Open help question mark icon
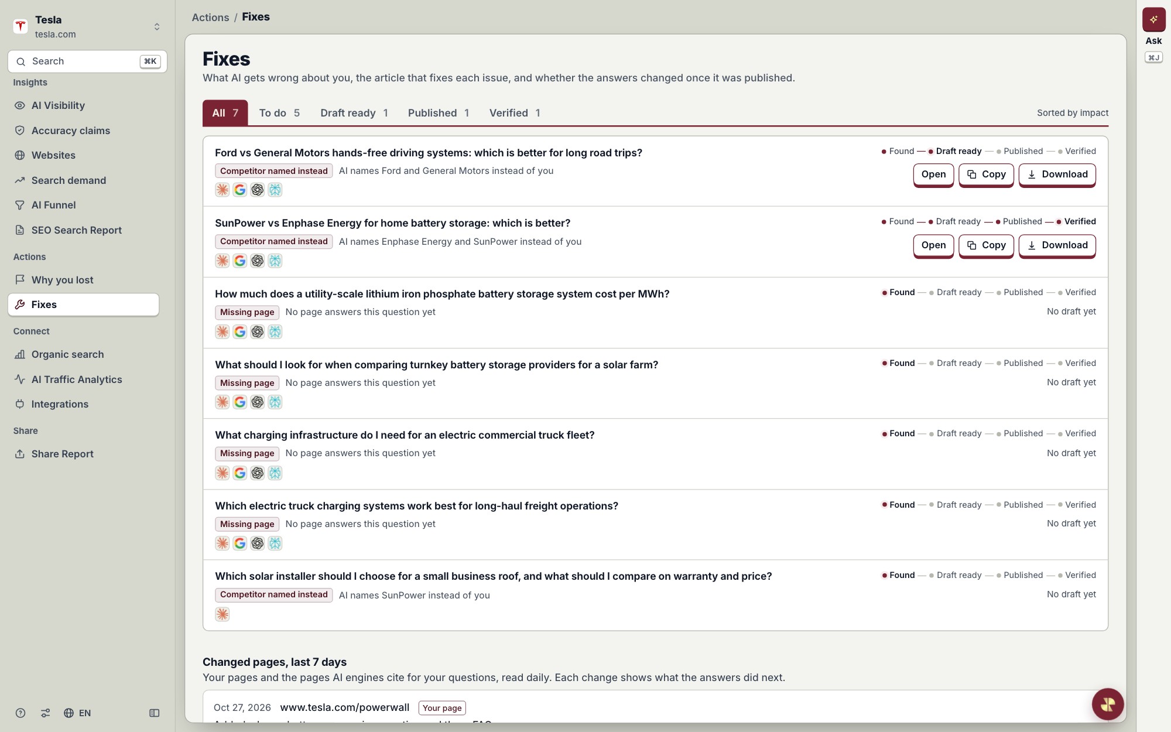Image resolution: width=1171 pixels, height=732 pixels. click(x=20, y=713)
